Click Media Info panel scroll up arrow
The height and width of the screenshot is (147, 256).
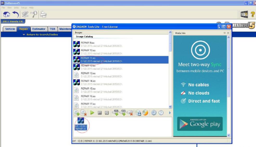tap(229, 37)
